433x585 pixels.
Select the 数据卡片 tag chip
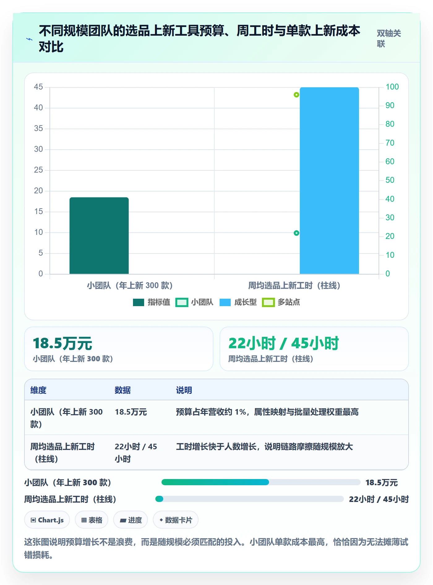click(176, 520)
